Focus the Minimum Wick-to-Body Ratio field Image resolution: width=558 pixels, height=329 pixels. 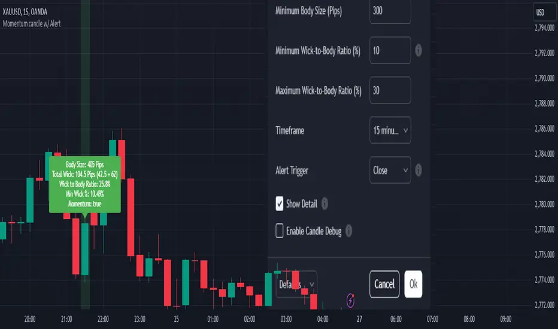click(x=390, y=50)
